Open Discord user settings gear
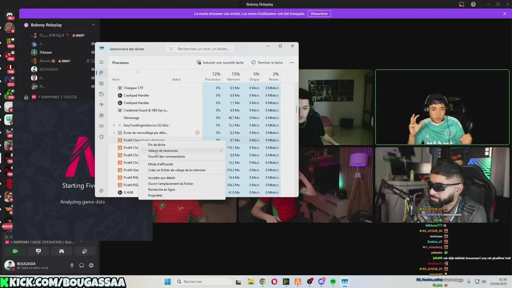The height and width of the screenshot is (288, 512). point(91,265)
